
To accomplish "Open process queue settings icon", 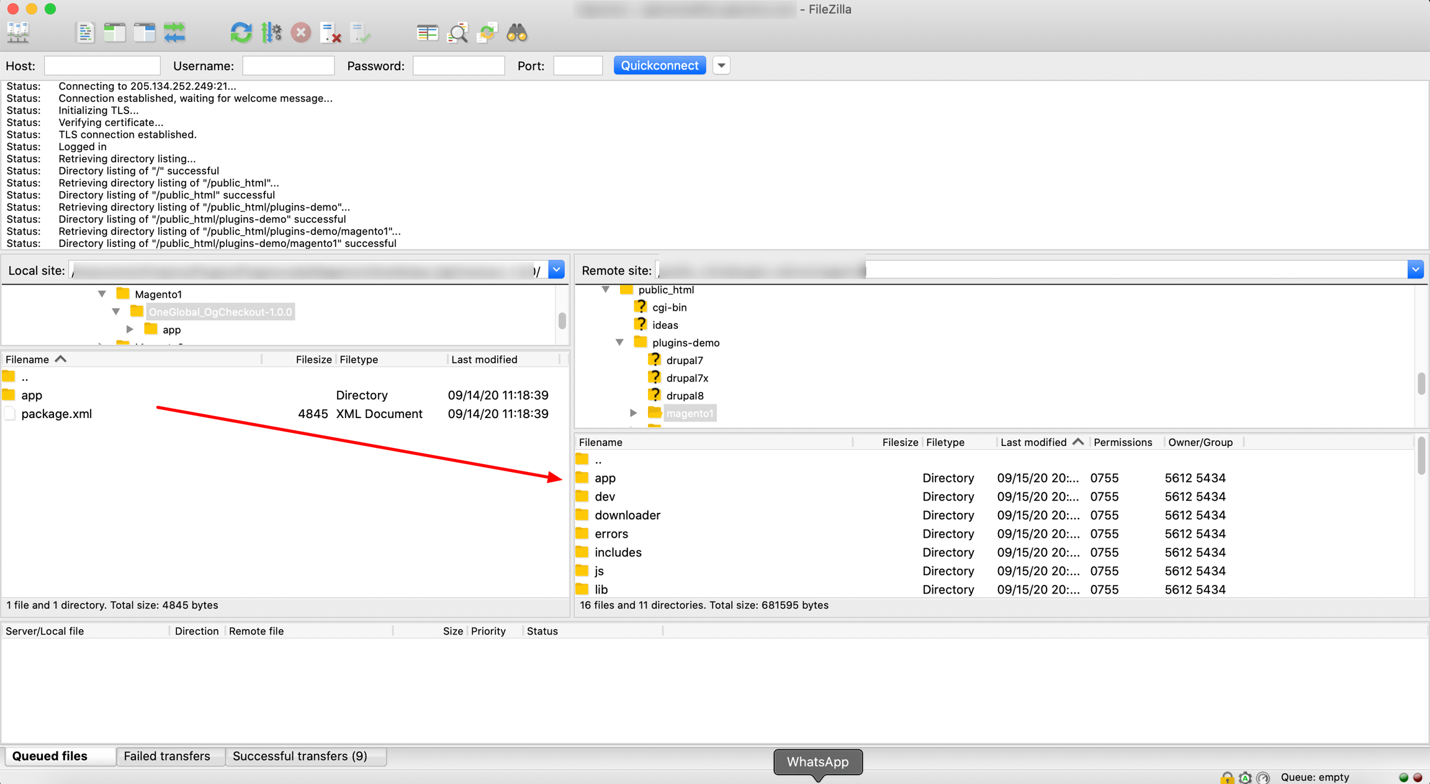I will pyautogui.click(x=271, y=32).
